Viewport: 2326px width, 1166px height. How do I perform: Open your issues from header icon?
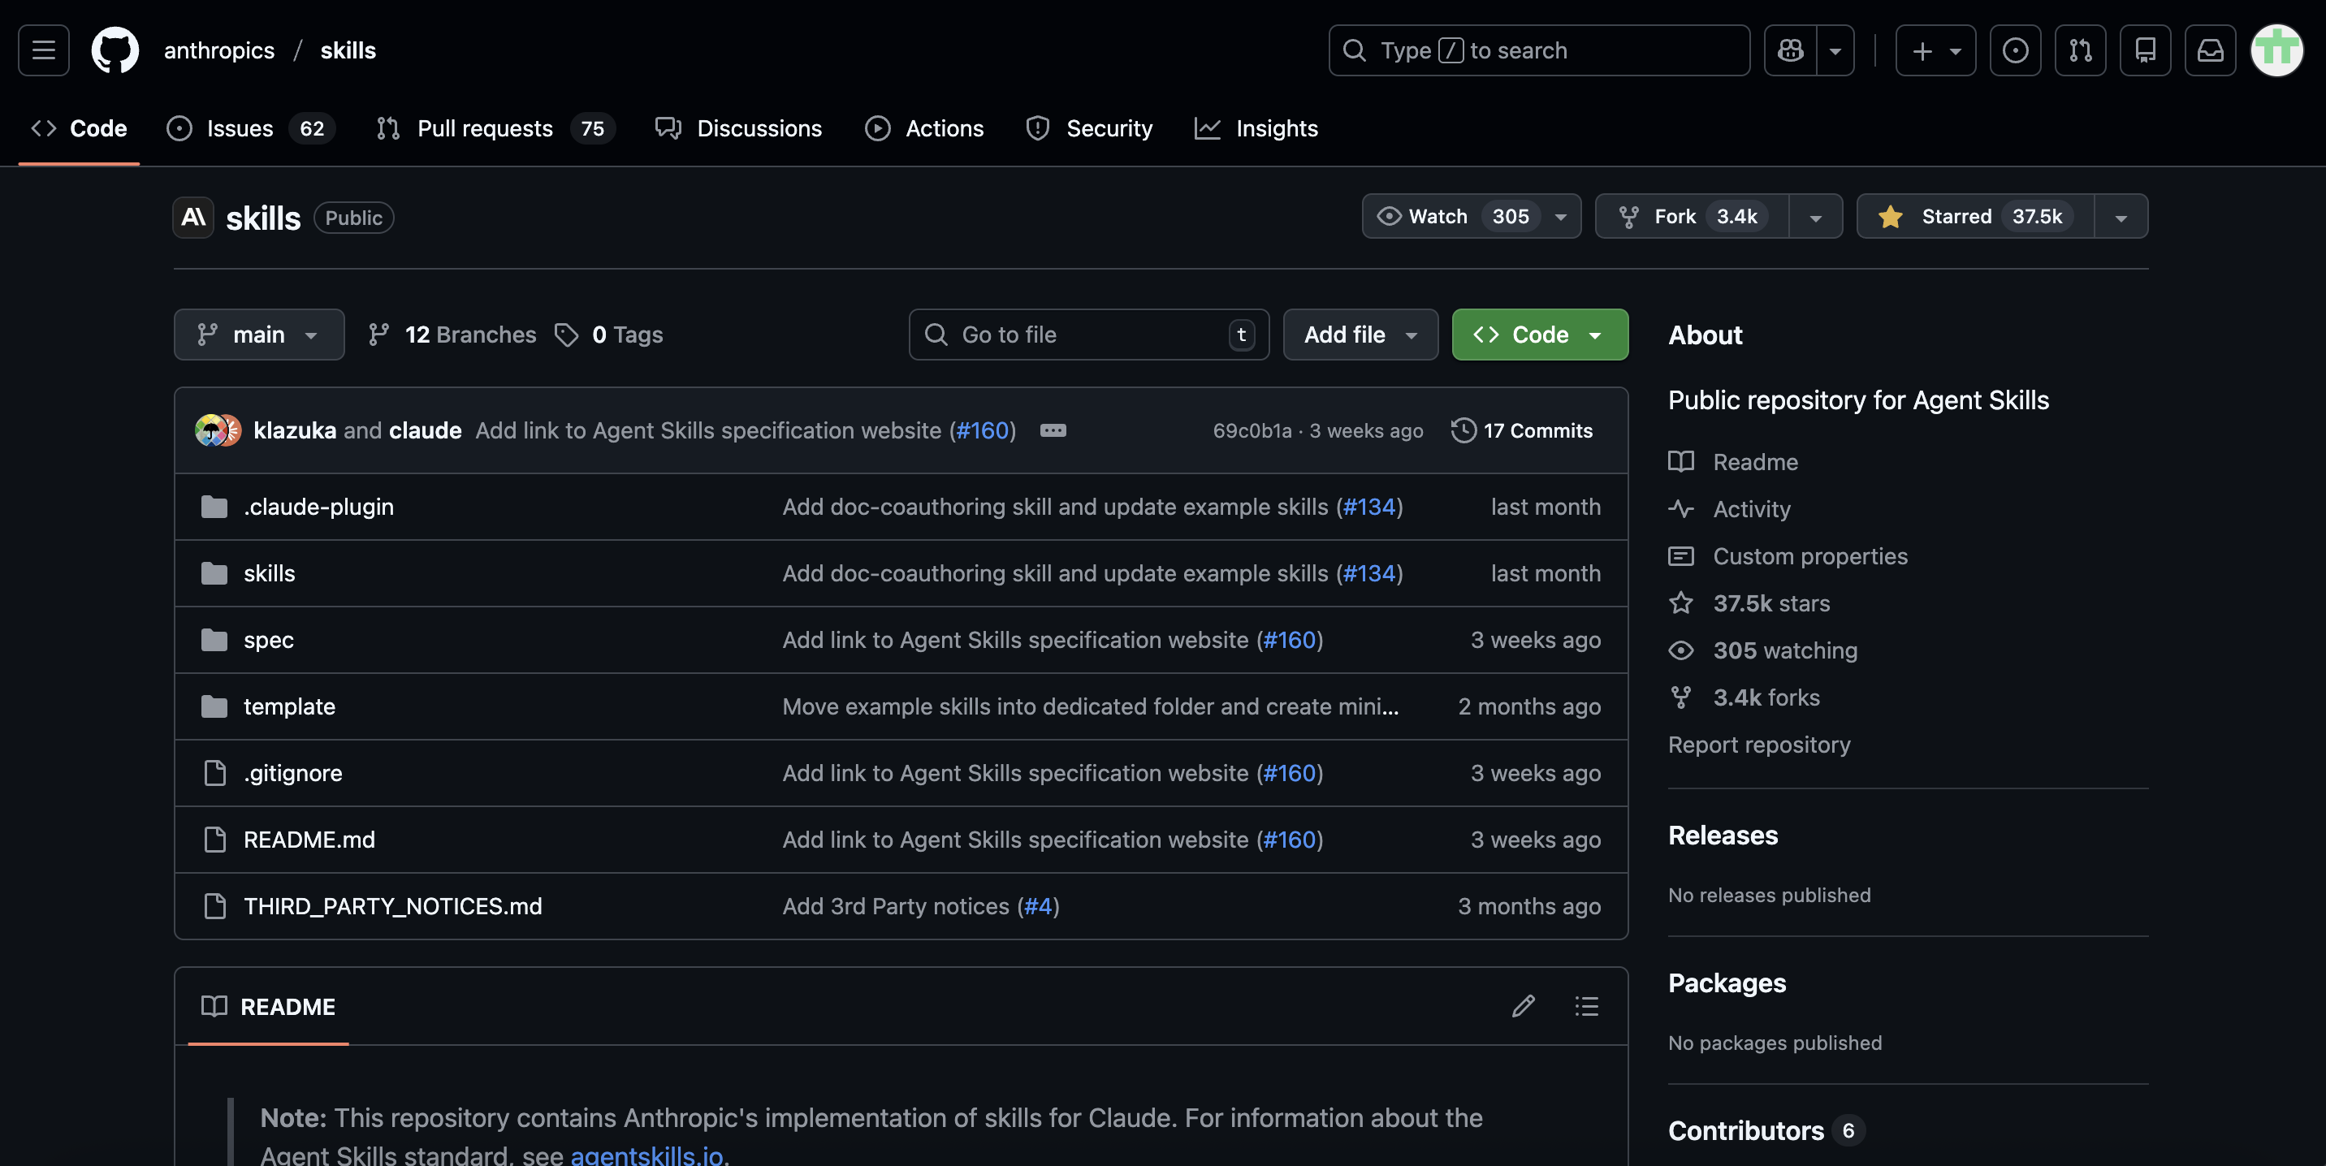pyautogui.click(x=2016, y=50)
